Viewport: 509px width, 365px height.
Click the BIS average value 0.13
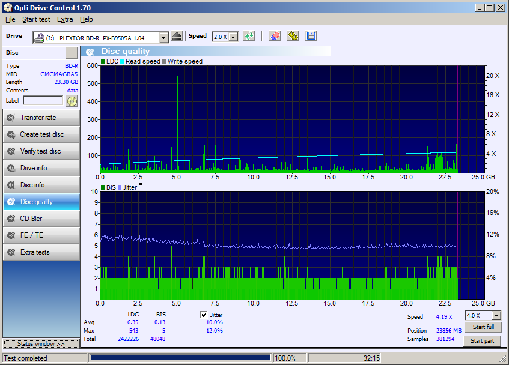160,322
